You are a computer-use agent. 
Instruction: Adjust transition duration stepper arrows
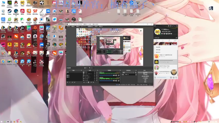[x=136, y=75]
